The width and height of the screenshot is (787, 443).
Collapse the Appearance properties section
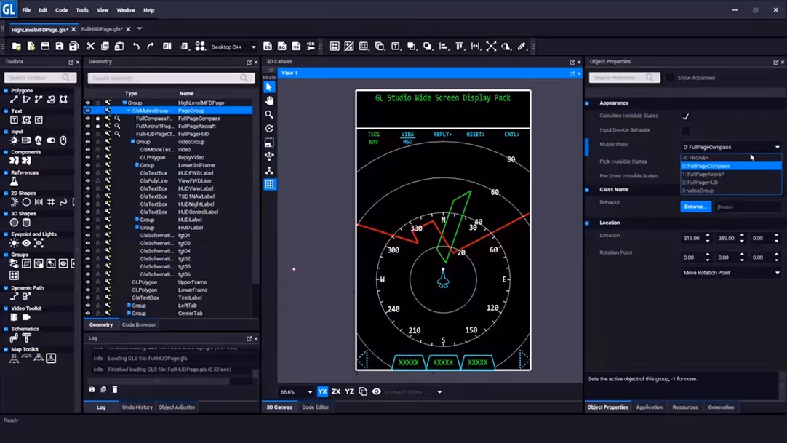[587, 103]
